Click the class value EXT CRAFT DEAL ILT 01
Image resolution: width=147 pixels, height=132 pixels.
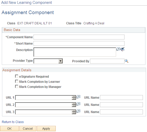35,23
